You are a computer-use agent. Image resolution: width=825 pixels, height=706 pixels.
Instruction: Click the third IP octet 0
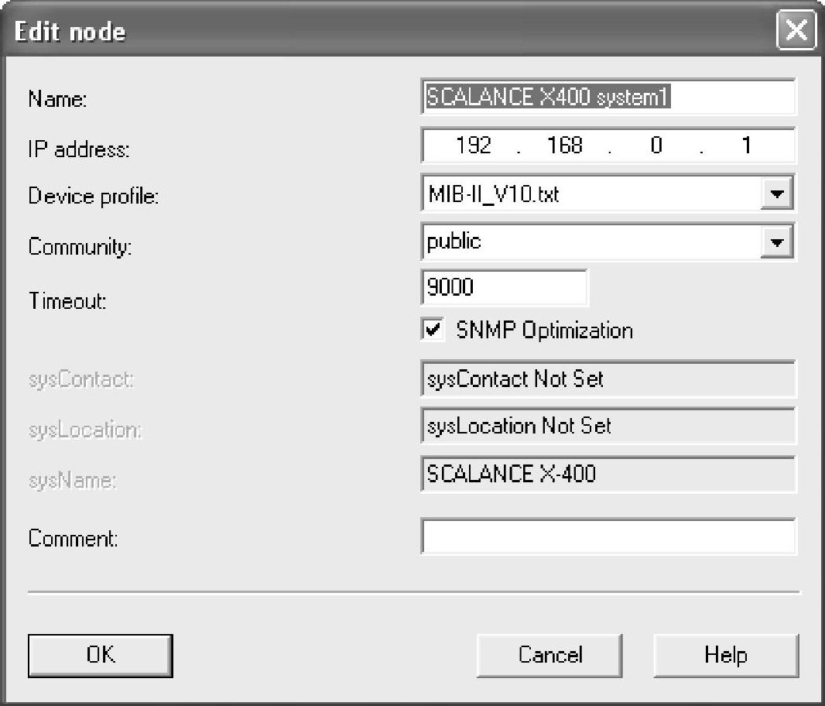click(x=656, y=145)
